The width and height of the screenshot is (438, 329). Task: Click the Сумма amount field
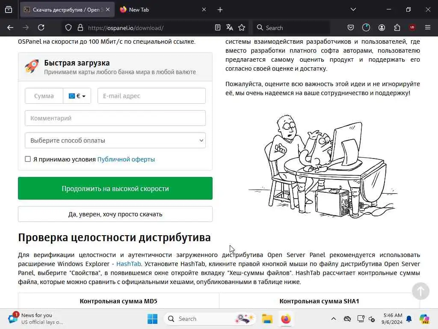tap(44, 96)
